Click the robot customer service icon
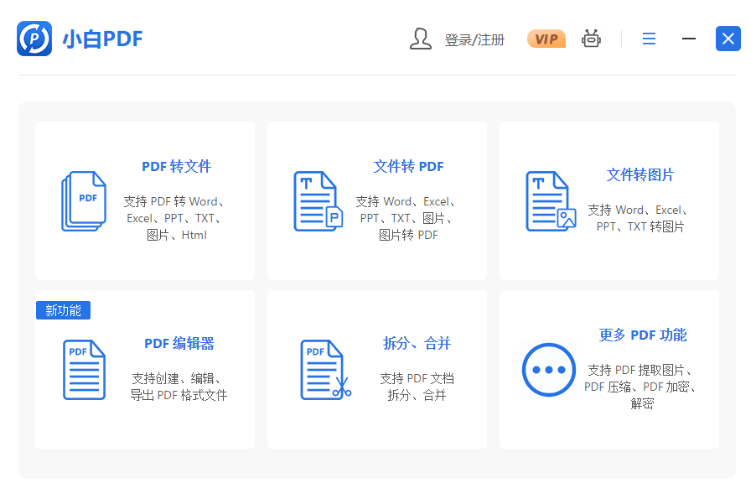 pos(592,39)
